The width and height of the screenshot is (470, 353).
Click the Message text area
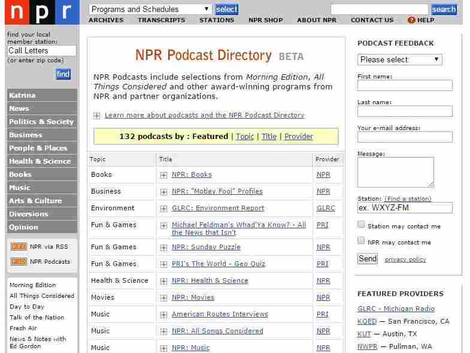395,172
